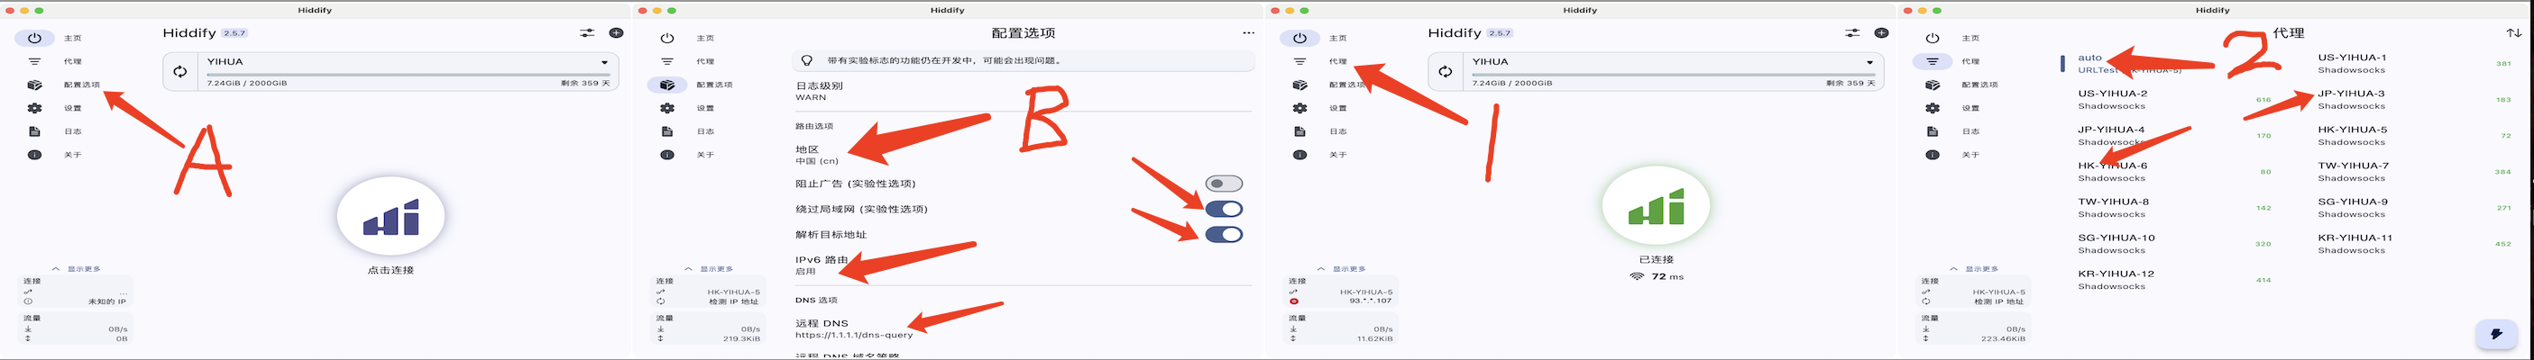Refresh the YIHUA profile in the disconnected window

point(180,70)
